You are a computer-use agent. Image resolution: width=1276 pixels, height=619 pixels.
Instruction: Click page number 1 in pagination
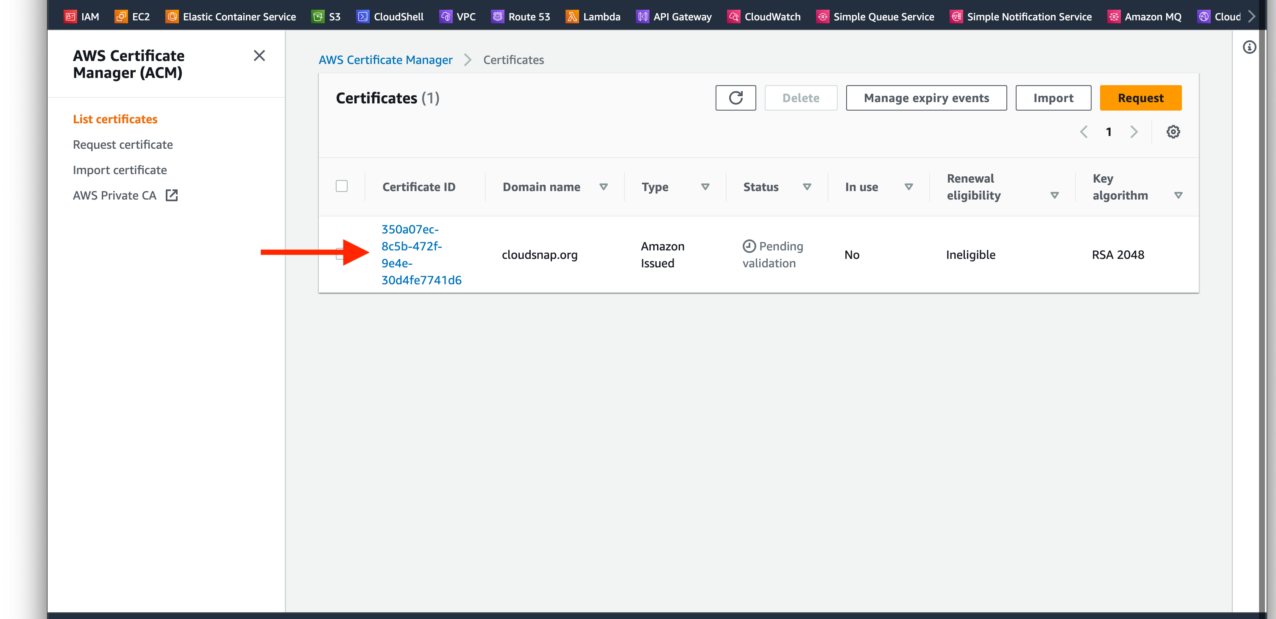pyautogui.click(x=1109, y=132)
